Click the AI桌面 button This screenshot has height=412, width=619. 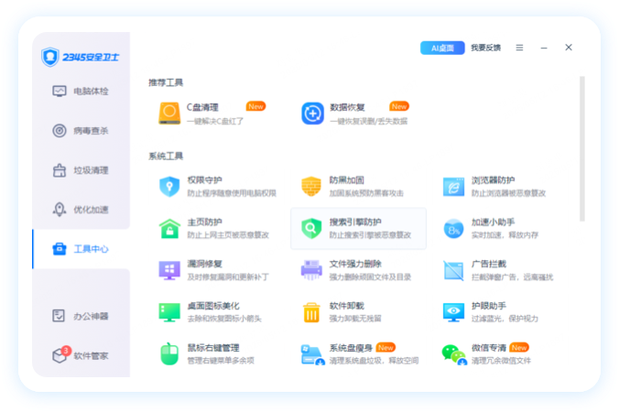pyautogui.click(x=442, y=49)
